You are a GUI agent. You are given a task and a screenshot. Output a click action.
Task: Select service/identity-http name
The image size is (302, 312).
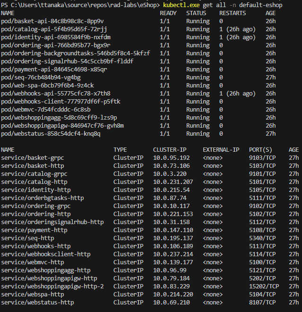pyautogui.click(x=36, y=190)
